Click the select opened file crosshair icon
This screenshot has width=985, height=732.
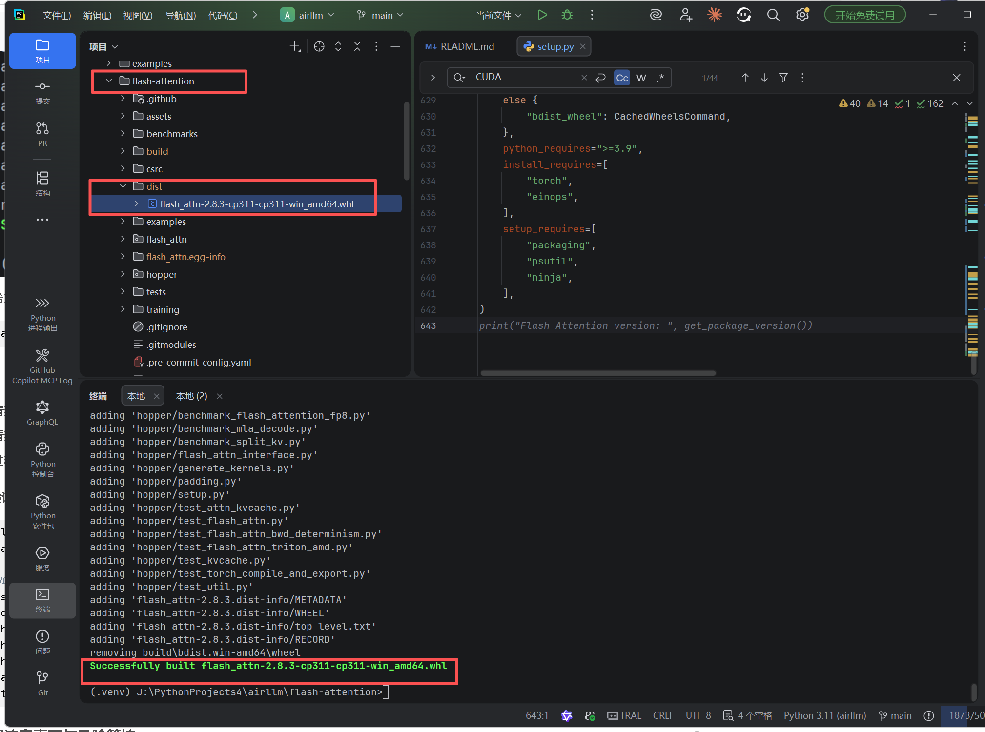tap(319, 46)
